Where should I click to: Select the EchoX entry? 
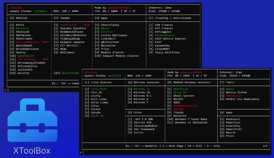(17, 25)
